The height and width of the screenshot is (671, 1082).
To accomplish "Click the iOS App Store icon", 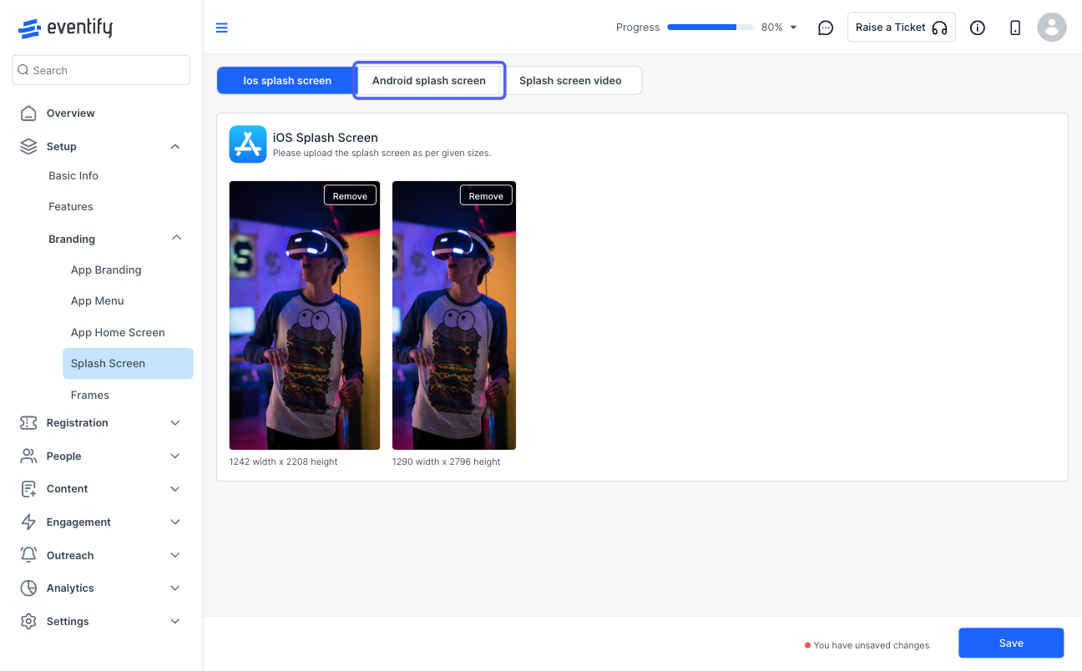I will pos(248,144).
